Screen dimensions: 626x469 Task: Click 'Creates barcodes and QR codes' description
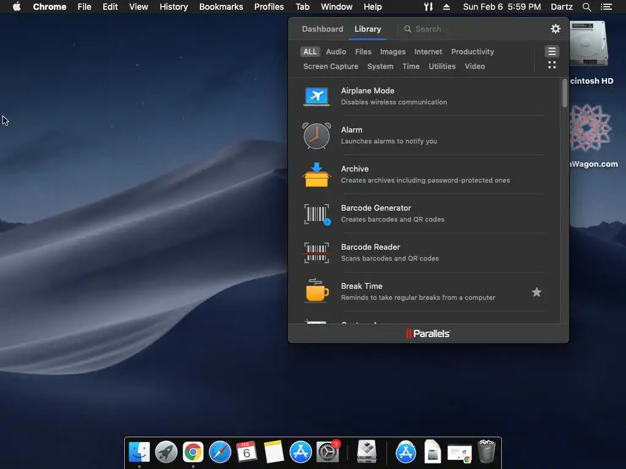[x=392, y=219]
